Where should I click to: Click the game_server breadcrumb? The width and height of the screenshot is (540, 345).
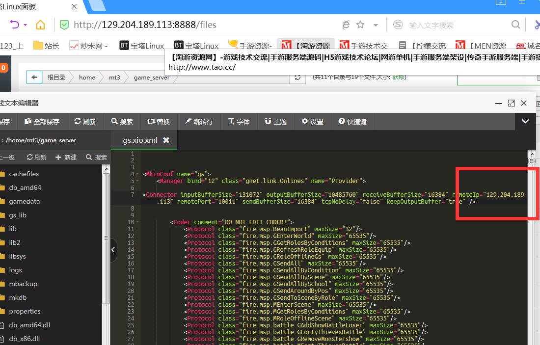(152, 77)
